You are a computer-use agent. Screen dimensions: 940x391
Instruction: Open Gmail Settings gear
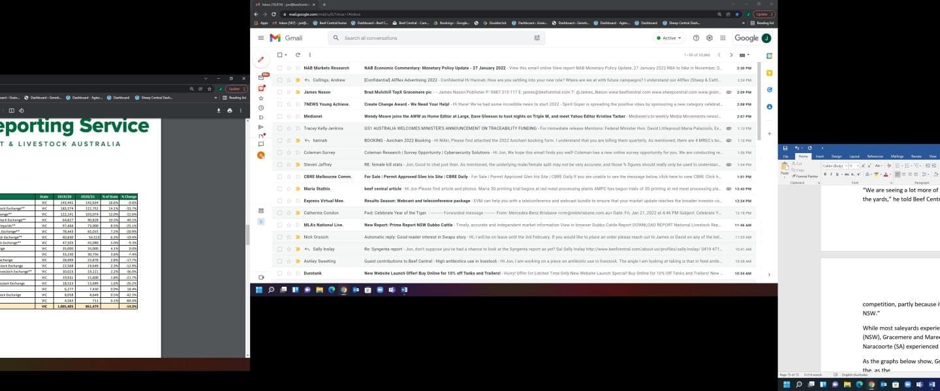(x=710, y=38)
